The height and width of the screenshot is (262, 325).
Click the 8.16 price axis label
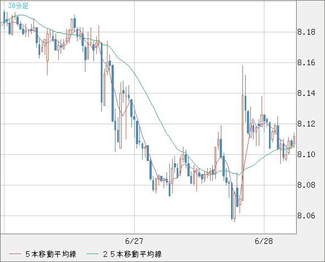pos(306,63)
